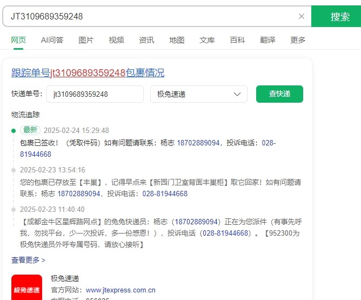Click timestamp 2025-02-23 11:40:40
Screen dimensions: 361x300
pos(52,210)
